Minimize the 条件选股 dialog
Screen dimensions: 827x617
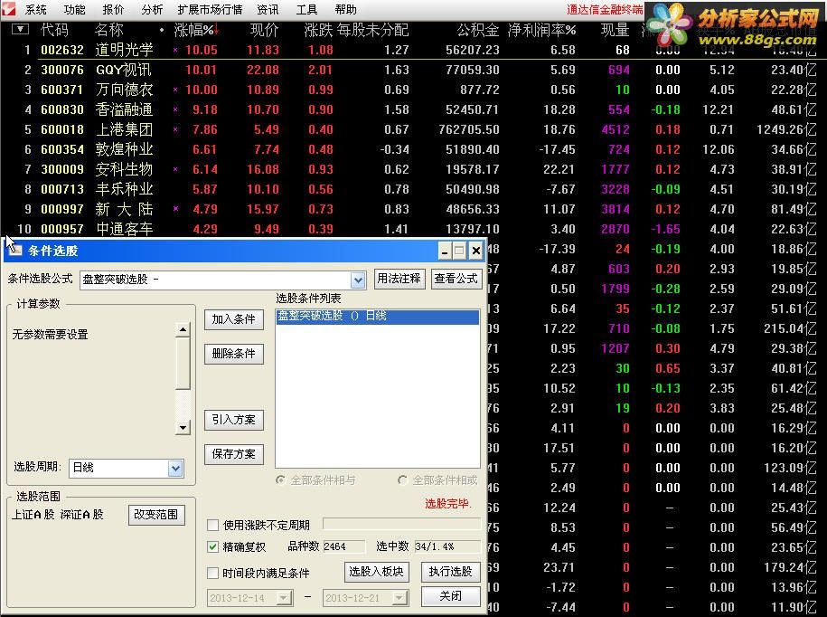445,251
